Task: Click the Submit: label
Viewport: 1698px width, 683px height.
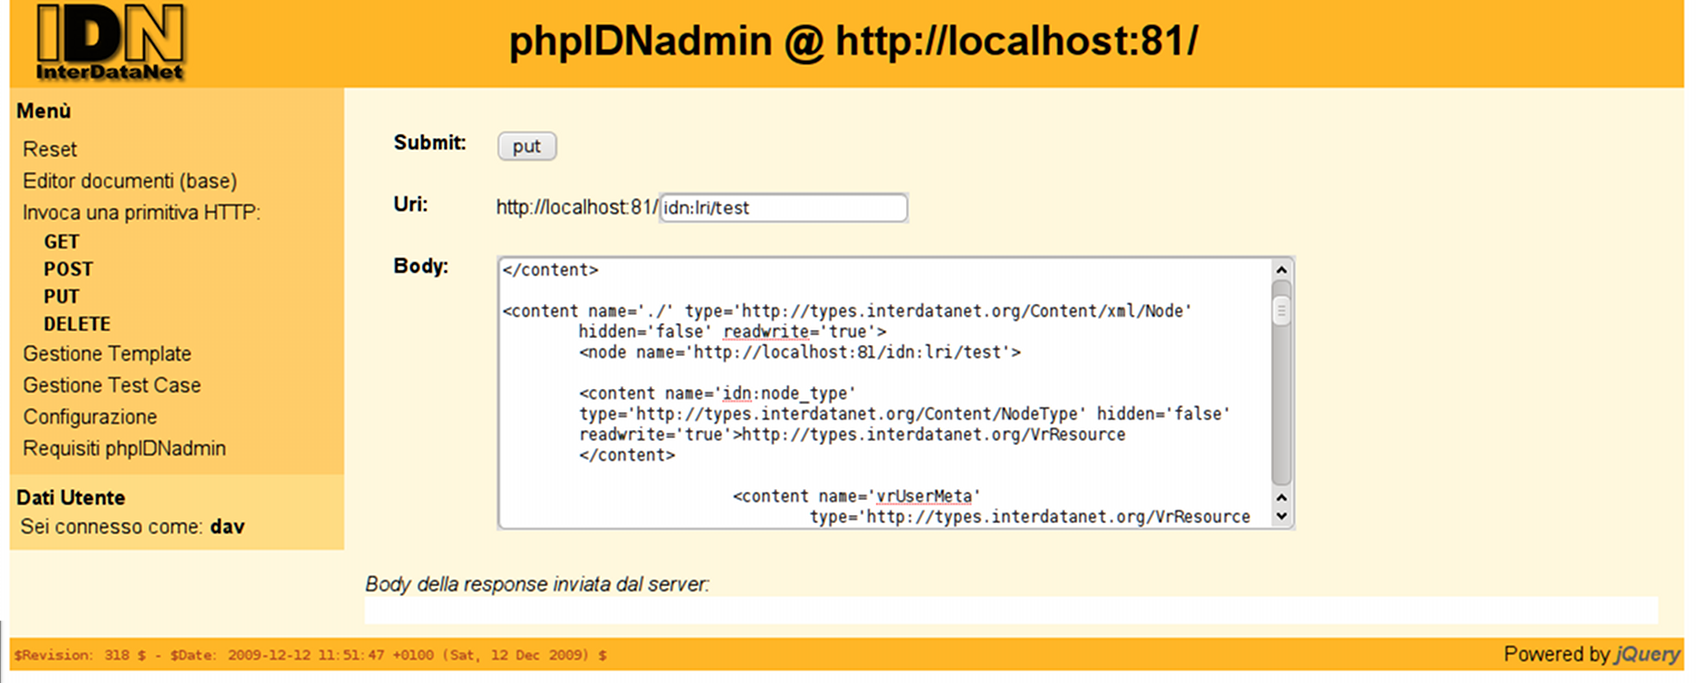Action: point(430,143)
